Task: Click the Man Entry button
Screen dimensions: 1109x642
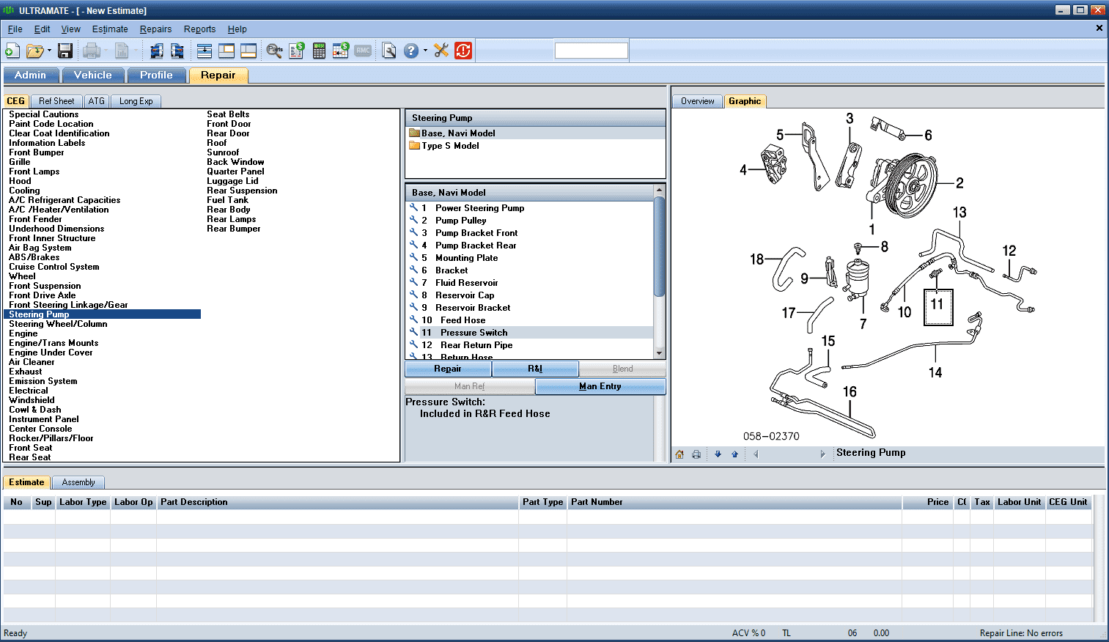Action: click(x=600, y=385)
